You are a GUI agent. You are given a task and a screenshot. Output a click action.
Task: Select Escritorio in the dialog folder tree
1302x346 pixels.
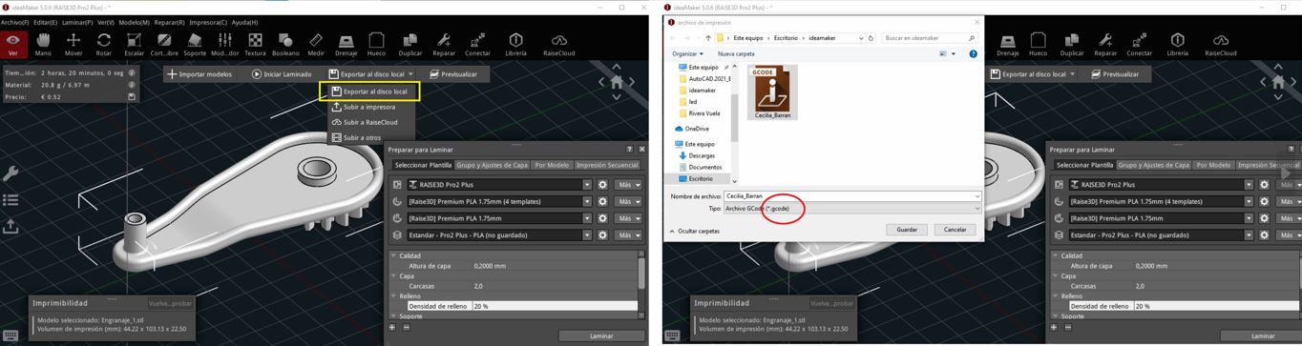(701, 178)
